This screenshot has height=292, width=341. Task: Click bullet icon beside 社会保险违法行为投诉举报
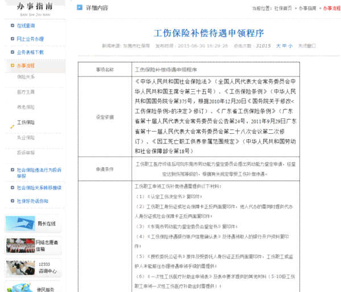pos(13,170)
